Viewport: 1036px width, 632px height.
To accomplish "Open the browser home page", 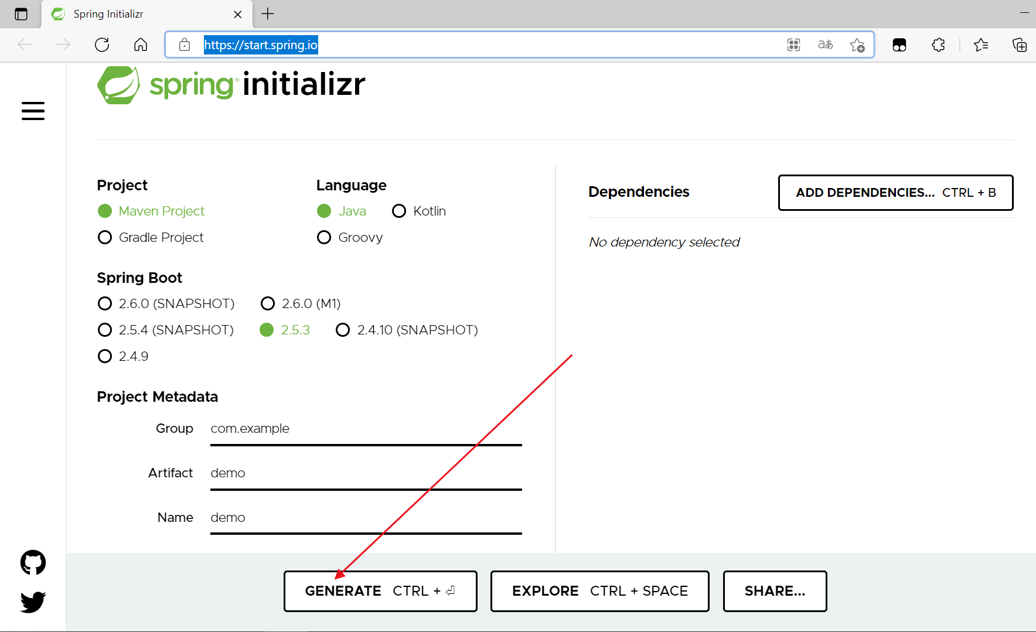I will coord(141,45).
